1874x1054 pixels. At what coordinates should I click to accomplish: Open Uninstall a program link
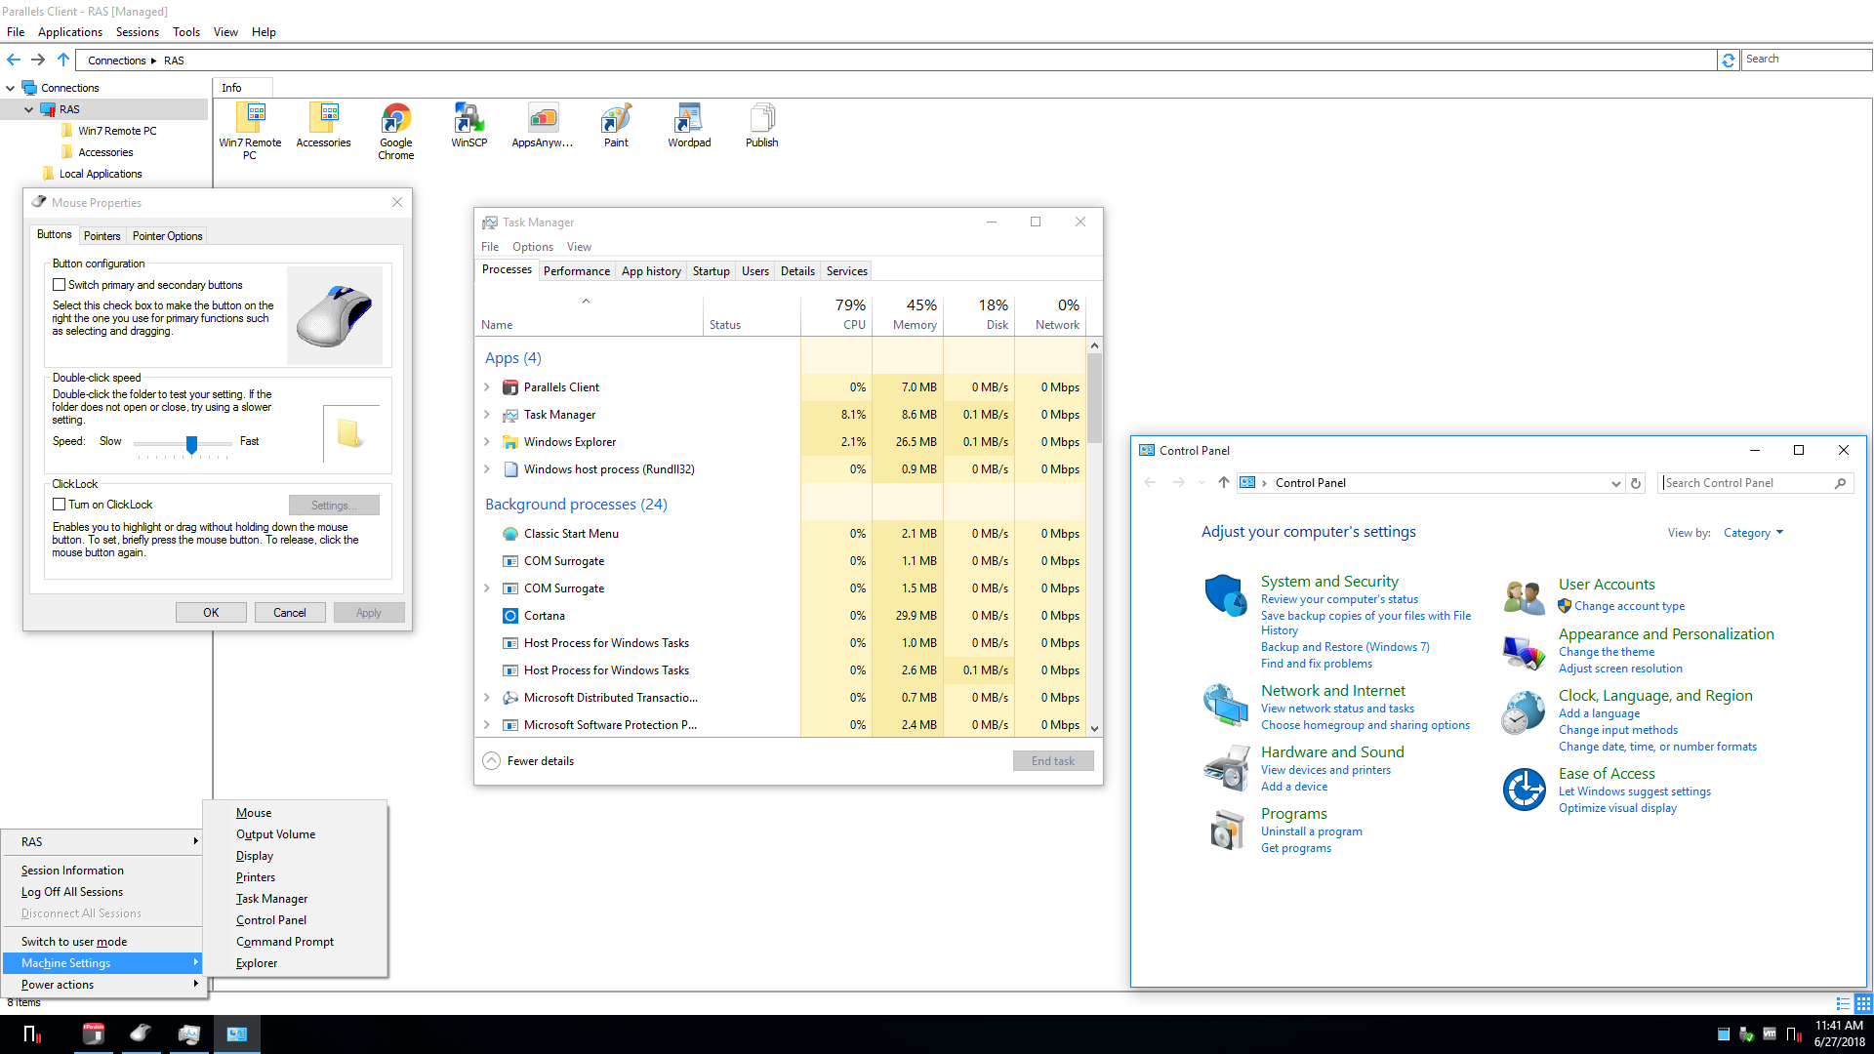[x=1311, y=831]
